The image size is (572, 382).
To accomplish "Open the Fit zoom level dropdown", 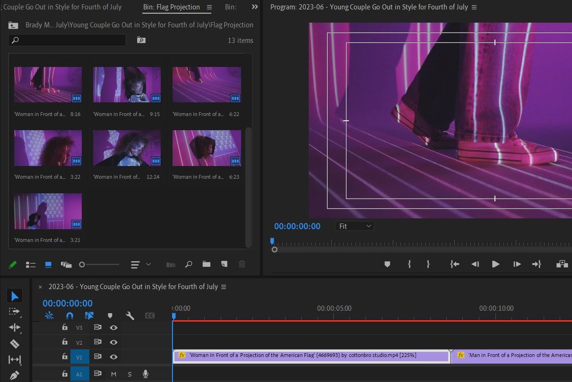I will (x=355, y=226).
